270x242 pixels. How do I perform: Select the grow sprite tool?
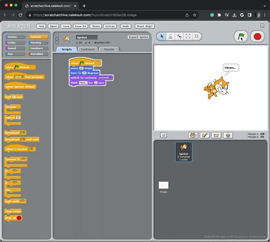click(x=188, y=37)
